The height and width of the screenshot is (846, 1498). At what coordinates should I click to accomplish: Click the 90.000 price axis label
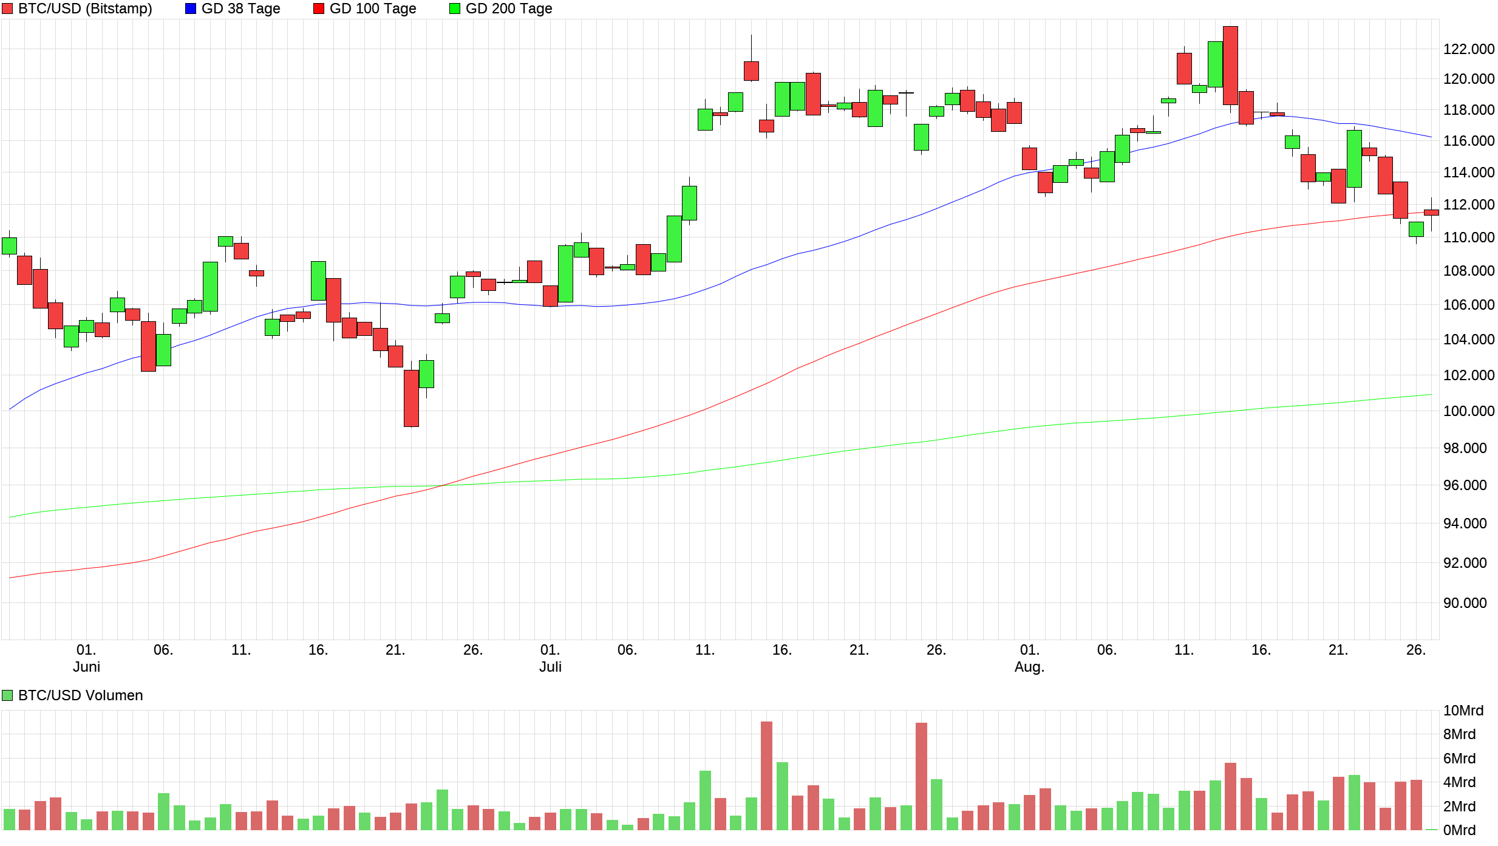point(1465,603)
